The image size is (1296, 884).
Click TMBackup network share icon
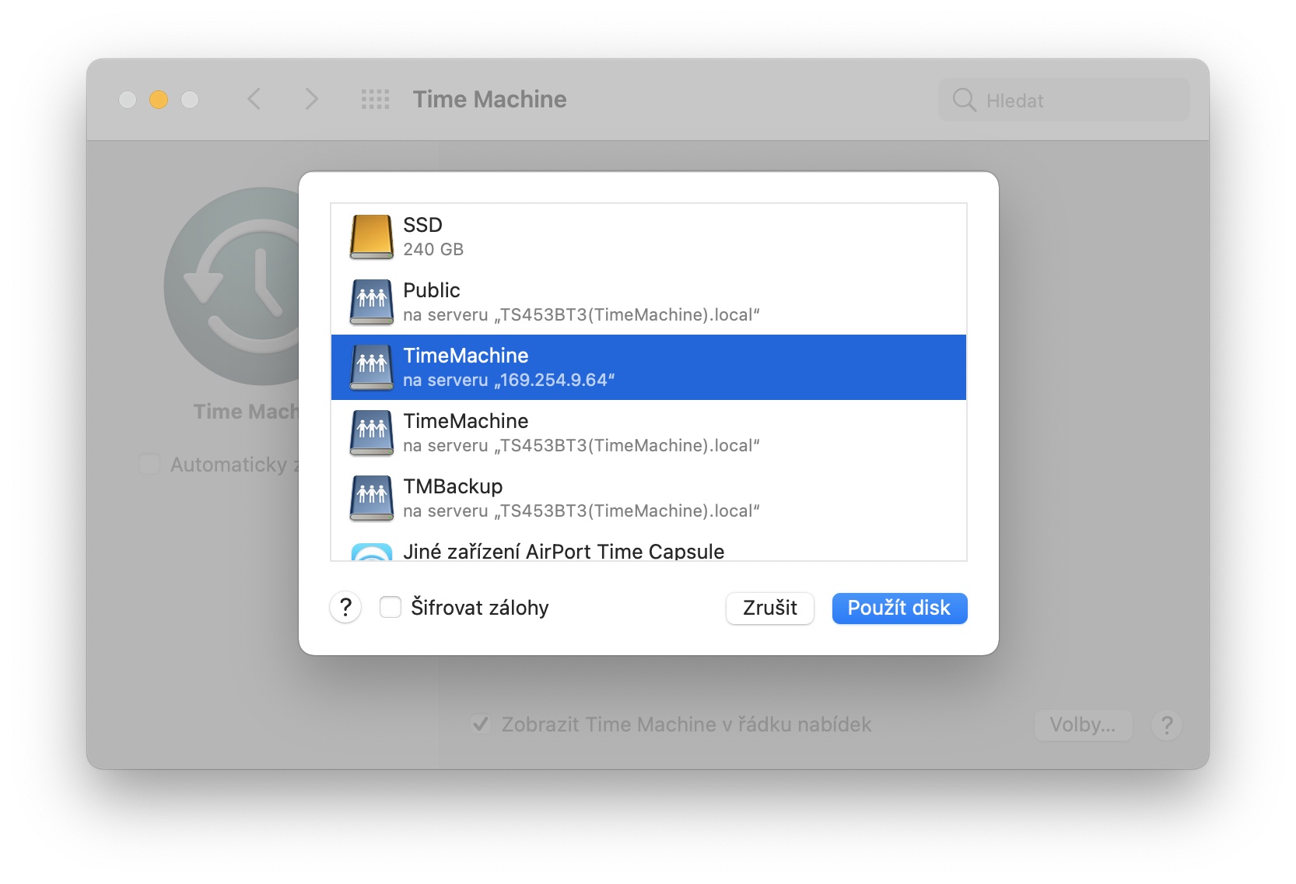coord(371,498)
